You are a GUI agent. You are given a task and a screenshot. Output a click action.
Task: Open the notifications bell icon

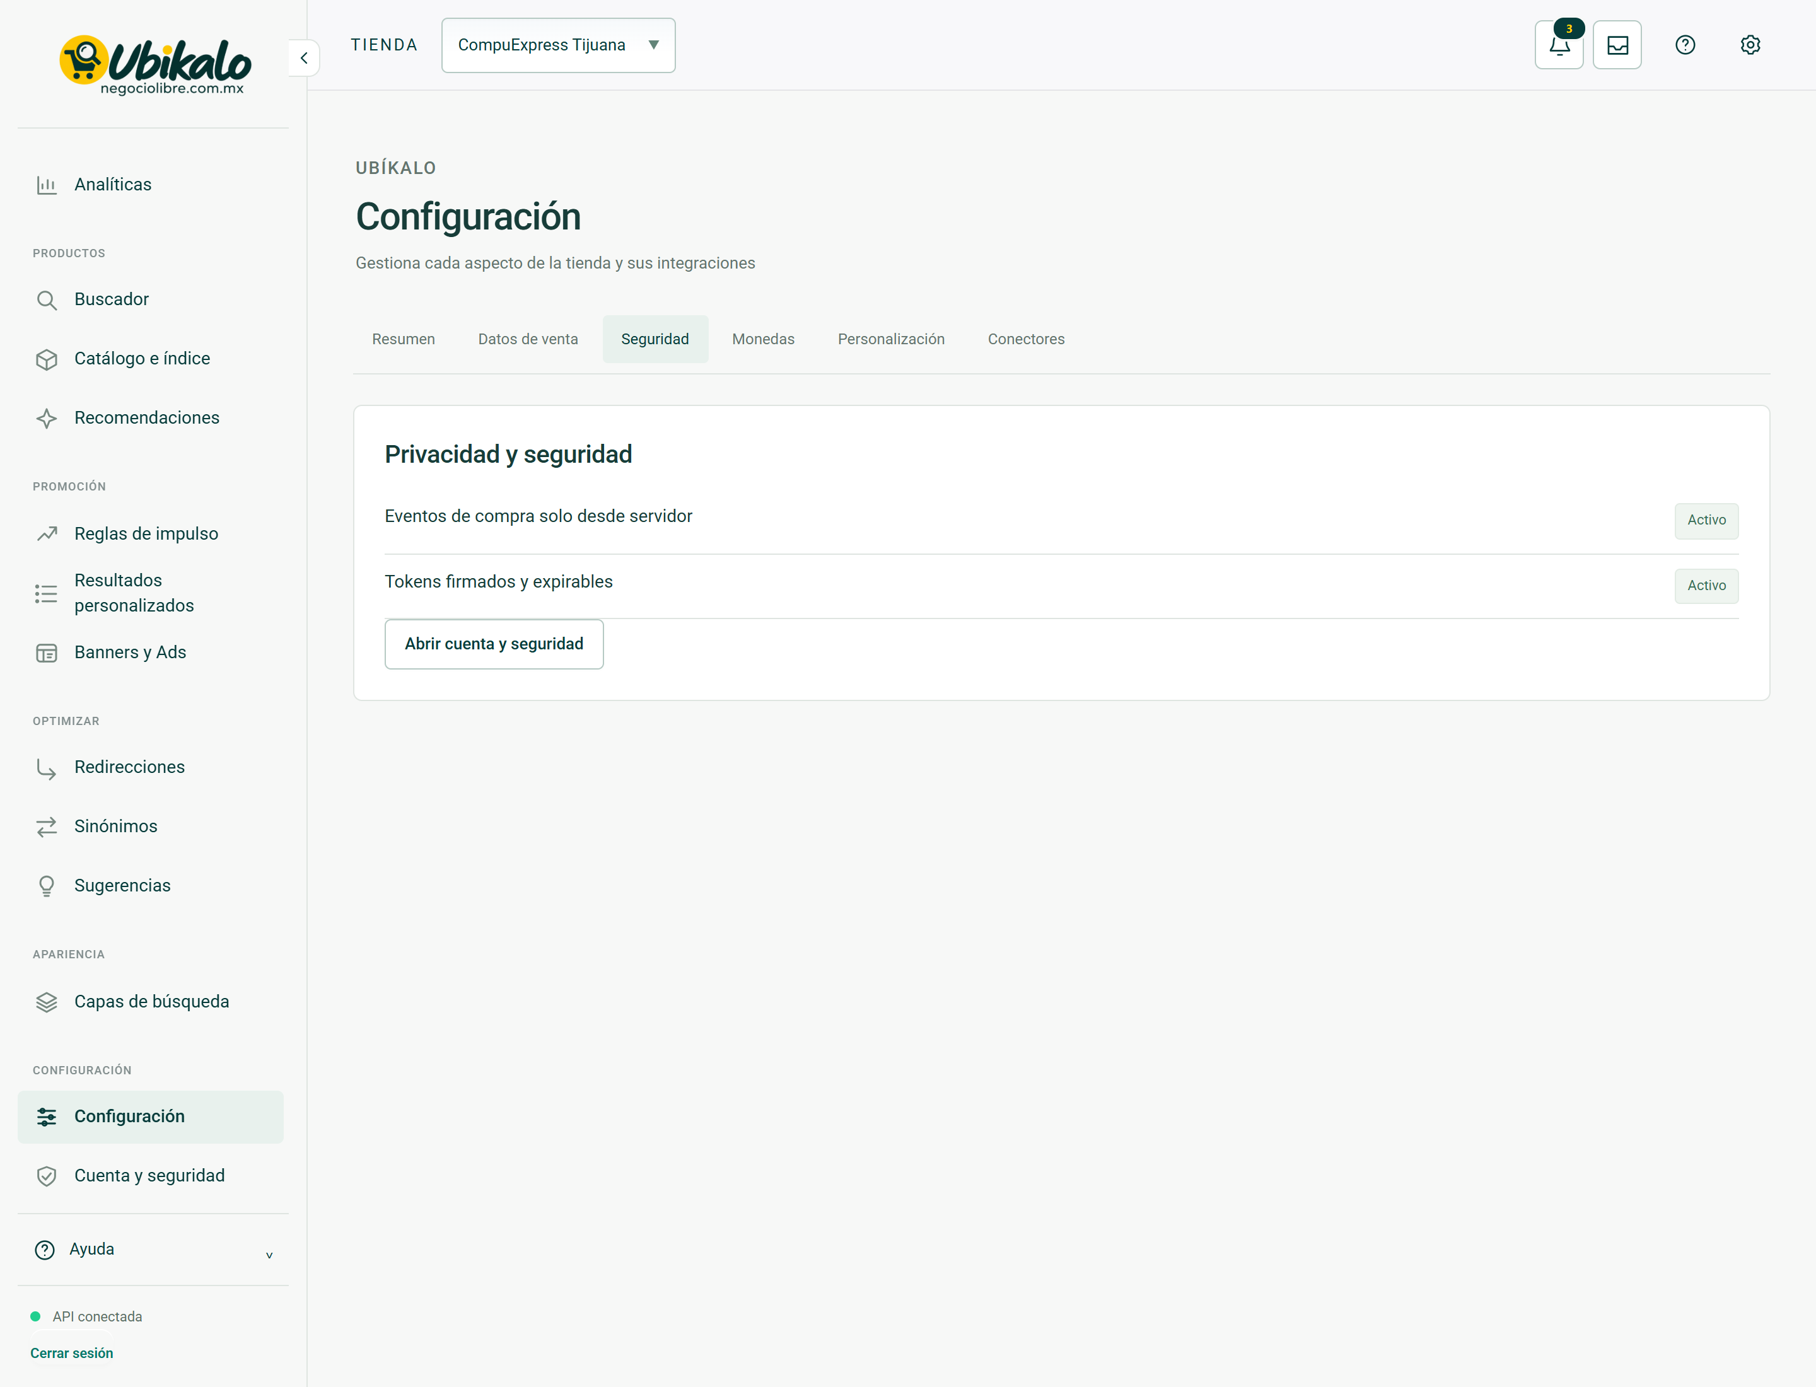tap(1558, 45)
